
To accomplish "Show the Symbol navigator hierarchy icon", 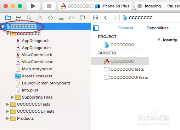I will (x=18, y=18).
